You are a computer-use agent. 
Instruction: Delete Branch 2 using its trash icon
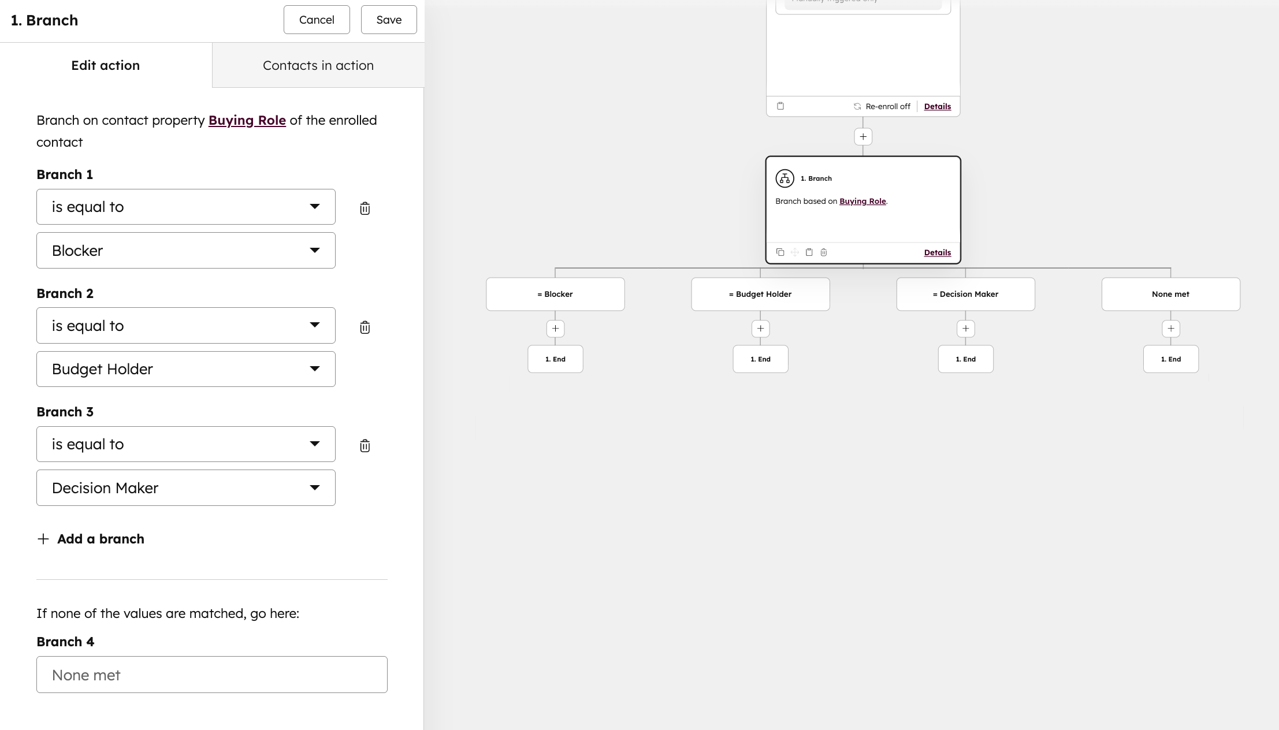tap(365, 327)
